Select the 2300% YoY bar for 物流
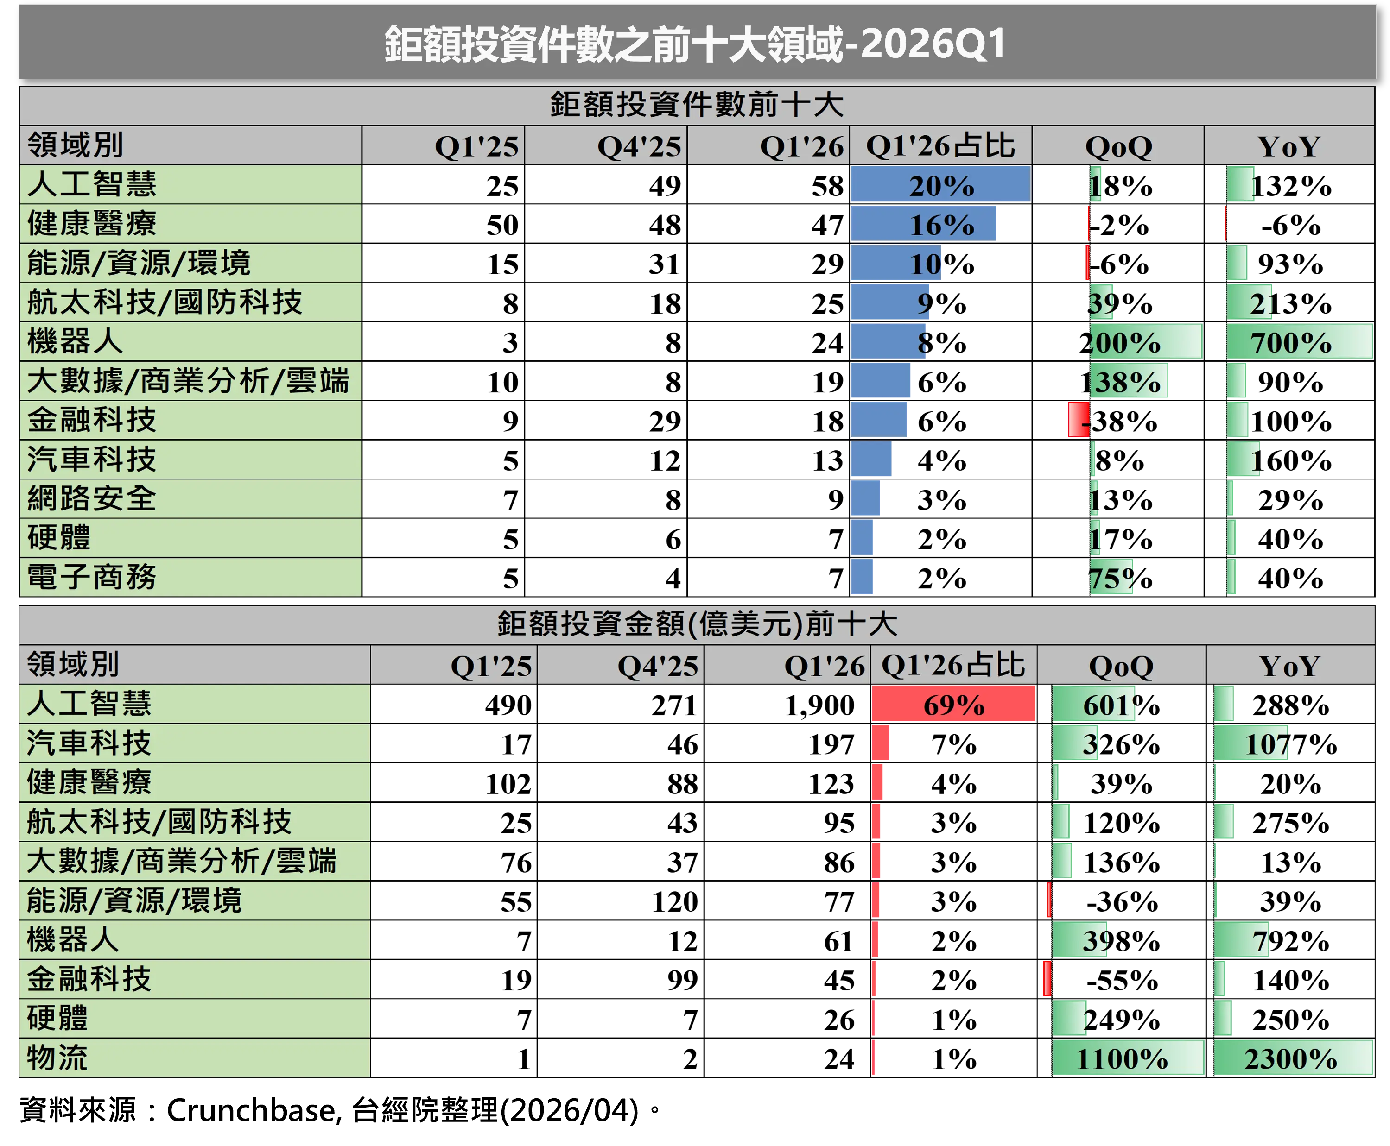Image resolution: width=1390 pixels, height=1146 pixels. (x=1293, y=1058)
